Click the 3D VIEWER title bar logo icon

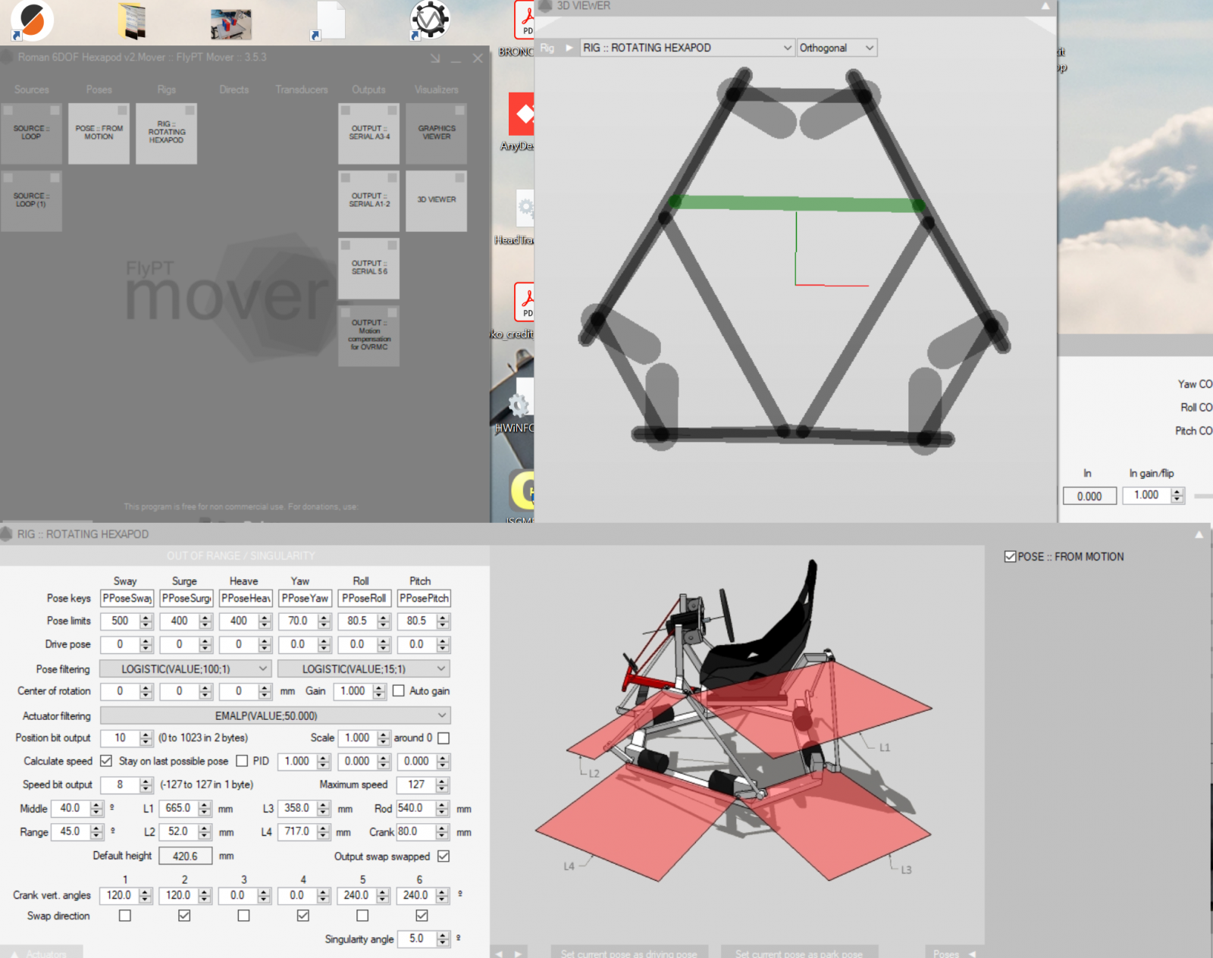coord(545,6)
